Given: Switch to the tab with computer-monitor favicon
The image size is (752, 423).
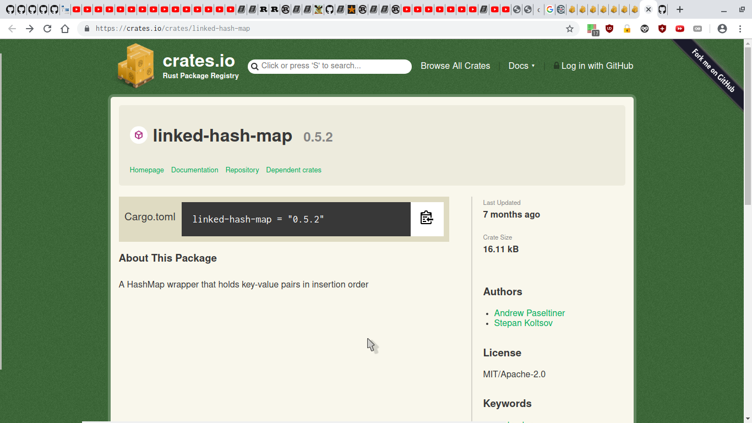Looking at the screenshot, I should (x=65, y=9).
